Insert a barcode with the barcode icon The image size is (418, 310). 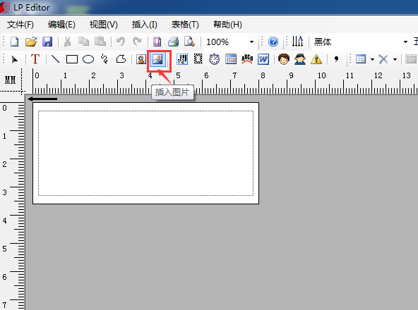click(x=182, y=59)
